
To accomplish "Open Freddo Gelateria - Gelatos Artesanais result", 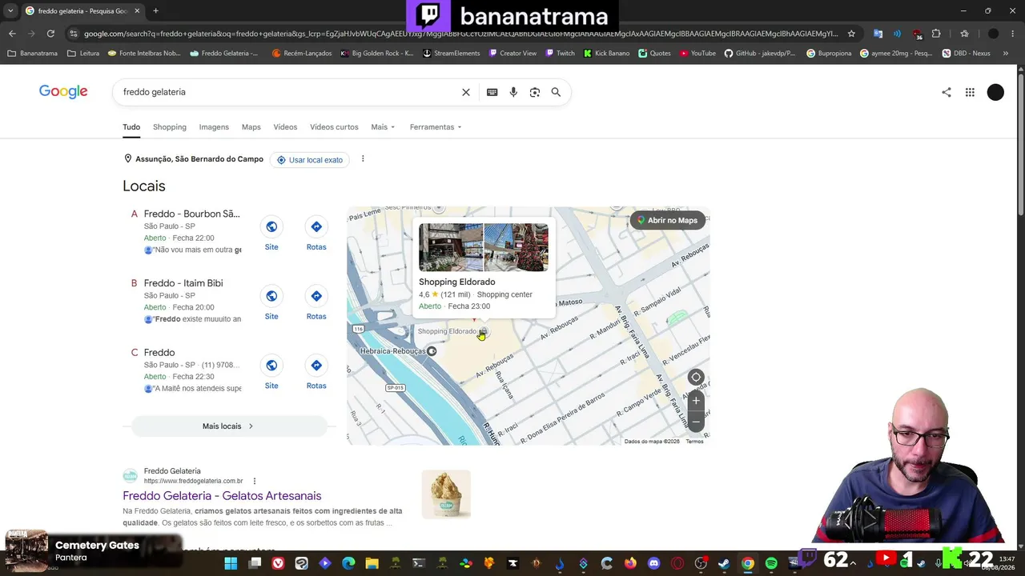I will [x=222, y=496].
